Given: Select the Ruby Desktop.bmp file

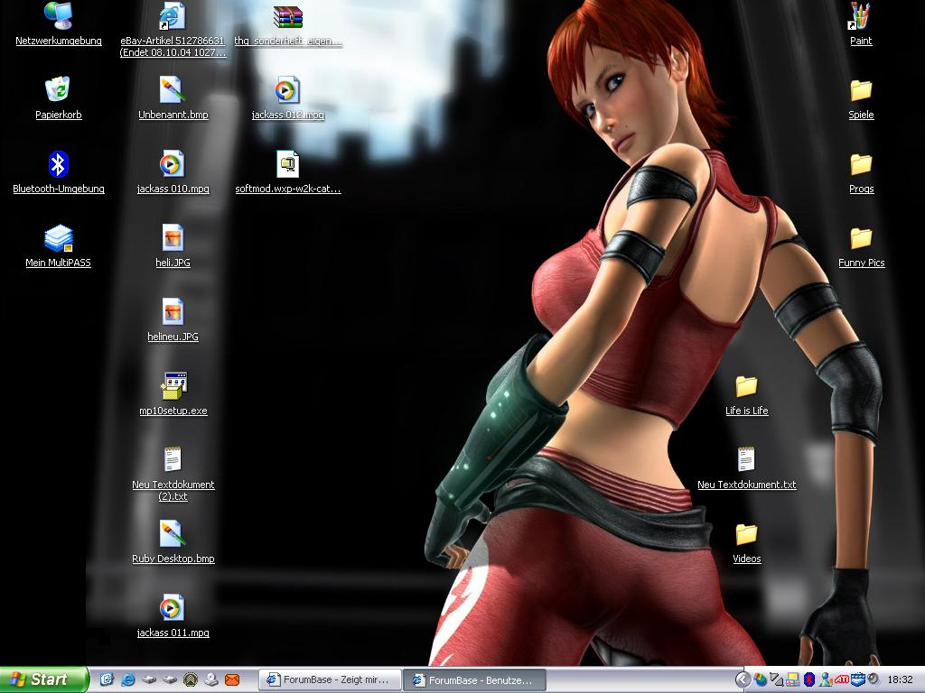Looking at the screenshot, I should [173, 534].
